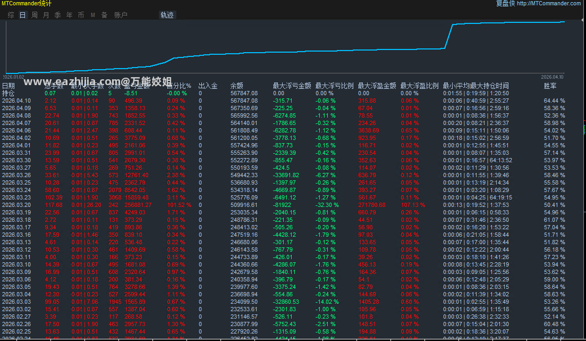Click the -14.02 % loss ratio cell

[327, 302]
